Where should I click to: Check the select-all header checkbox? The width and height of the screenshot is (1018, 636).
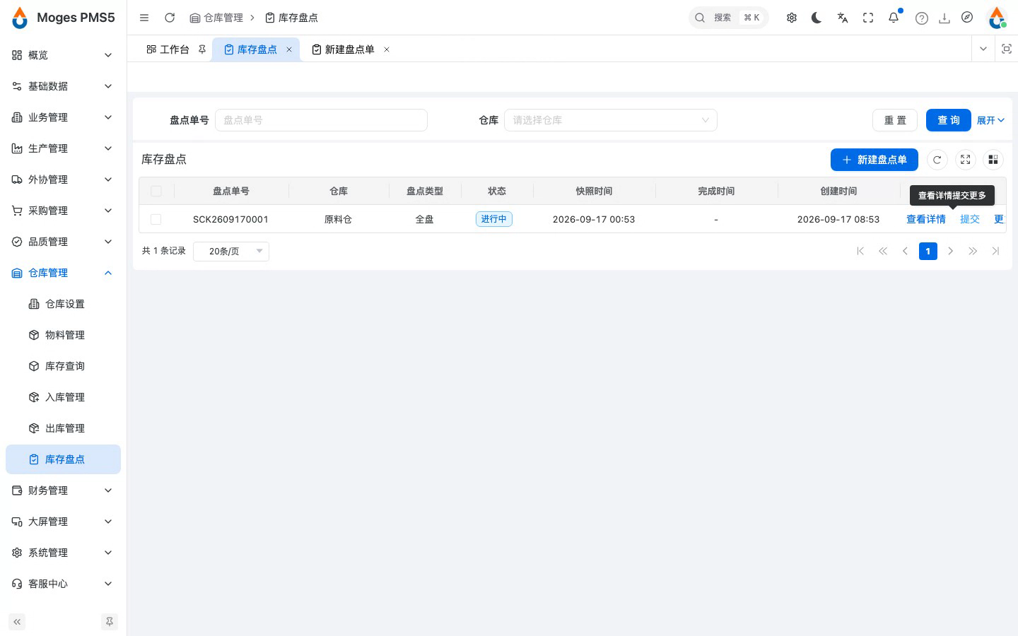coord(156,191)
